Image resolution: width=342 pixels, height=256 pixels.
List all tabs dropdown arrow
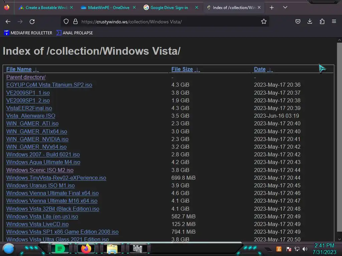pyautogui.click(x=285, y=8)
